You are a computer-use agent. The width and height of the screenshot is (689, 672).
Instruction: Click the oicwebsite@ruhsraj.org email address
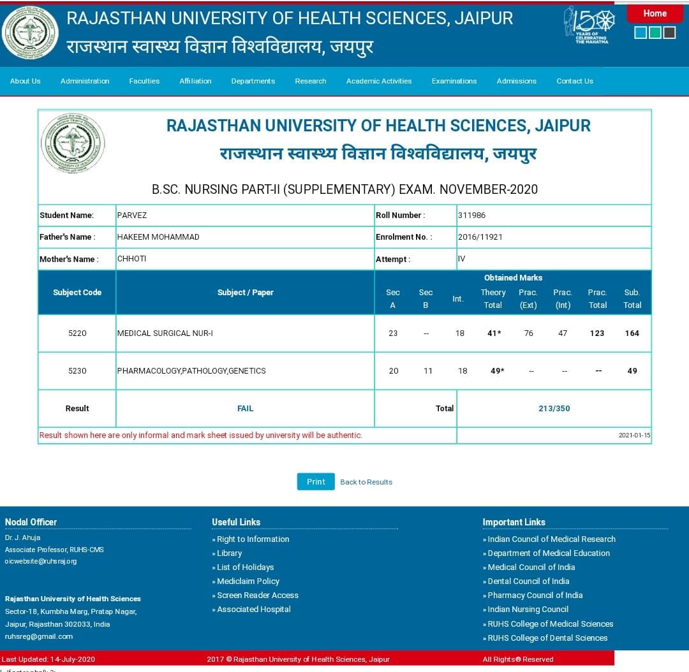coord(41,561)
